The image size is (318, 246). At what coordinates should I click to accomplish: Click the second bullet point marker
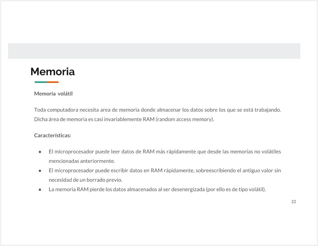(x=40, y=171)
